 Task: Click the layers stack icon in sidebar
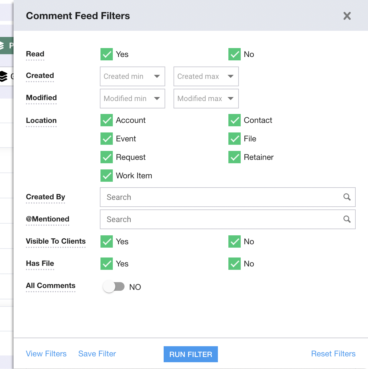[3, 76]
